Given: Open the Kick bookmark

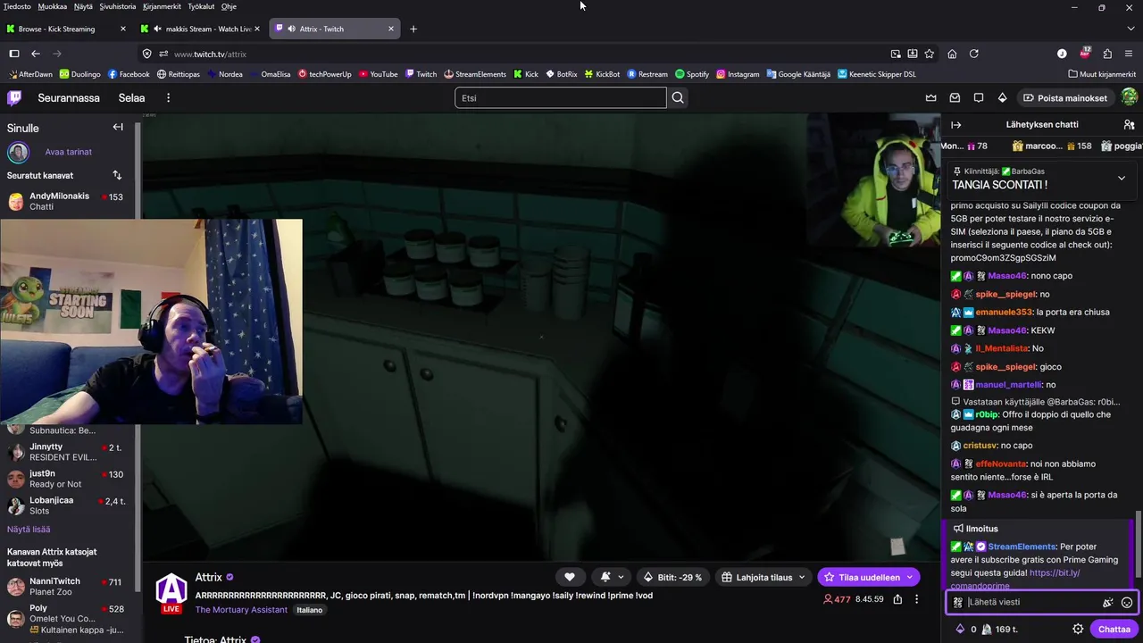Looking at the screenshot, I should tap(525, 74).
